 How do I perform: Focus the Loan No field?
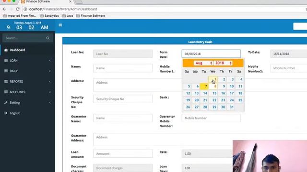point(123,54)
